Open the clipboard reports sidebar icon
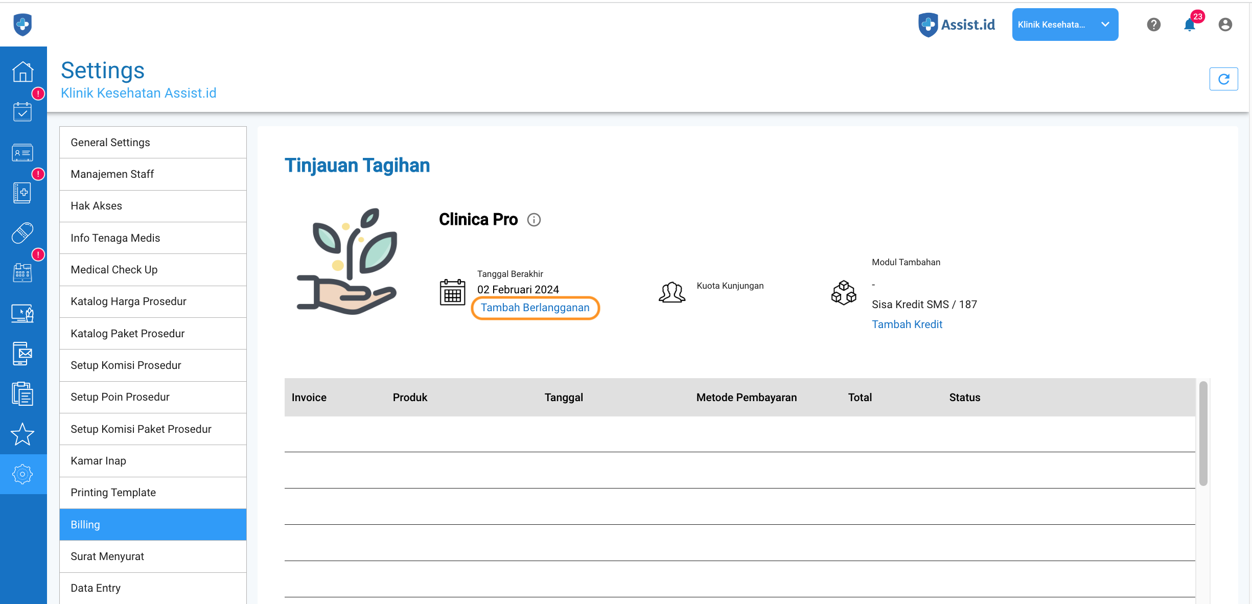Screen dimensions: 1252x604 click(22, 394)
